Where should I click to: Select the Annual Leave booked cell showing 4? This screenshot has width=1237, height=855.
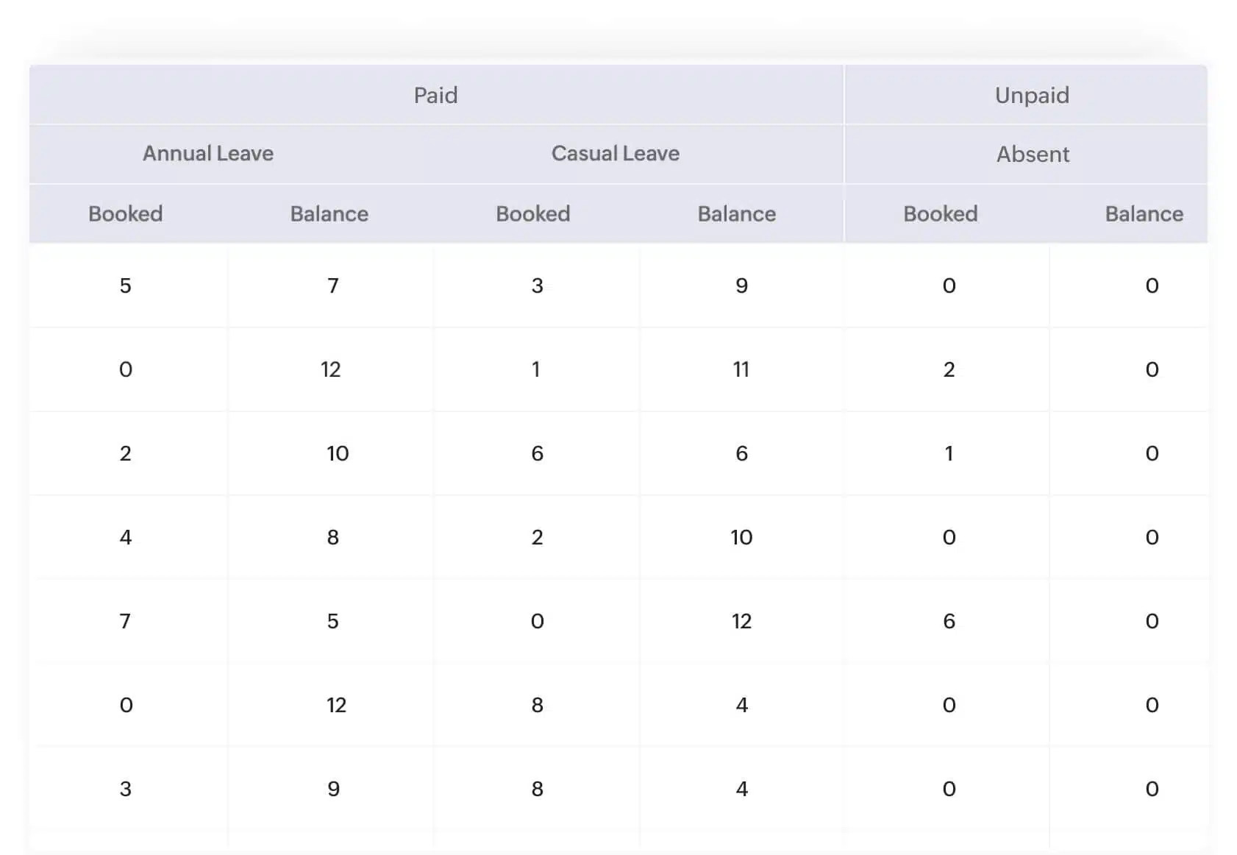(x=126, y=537)
